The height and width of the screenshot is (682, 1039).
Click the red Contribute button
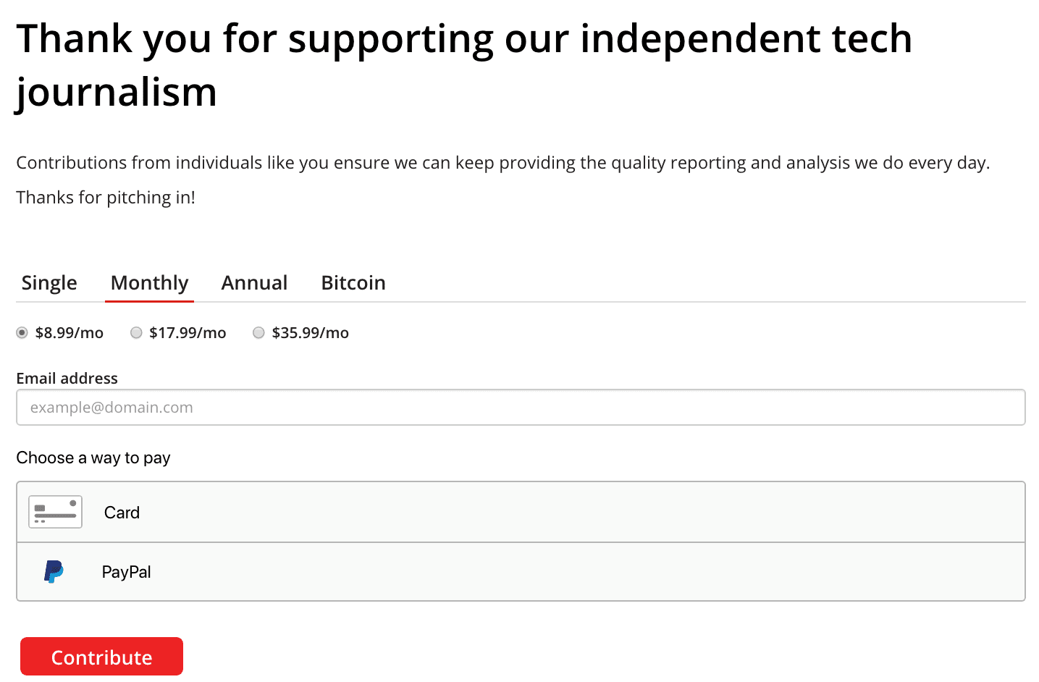[101, 657]
